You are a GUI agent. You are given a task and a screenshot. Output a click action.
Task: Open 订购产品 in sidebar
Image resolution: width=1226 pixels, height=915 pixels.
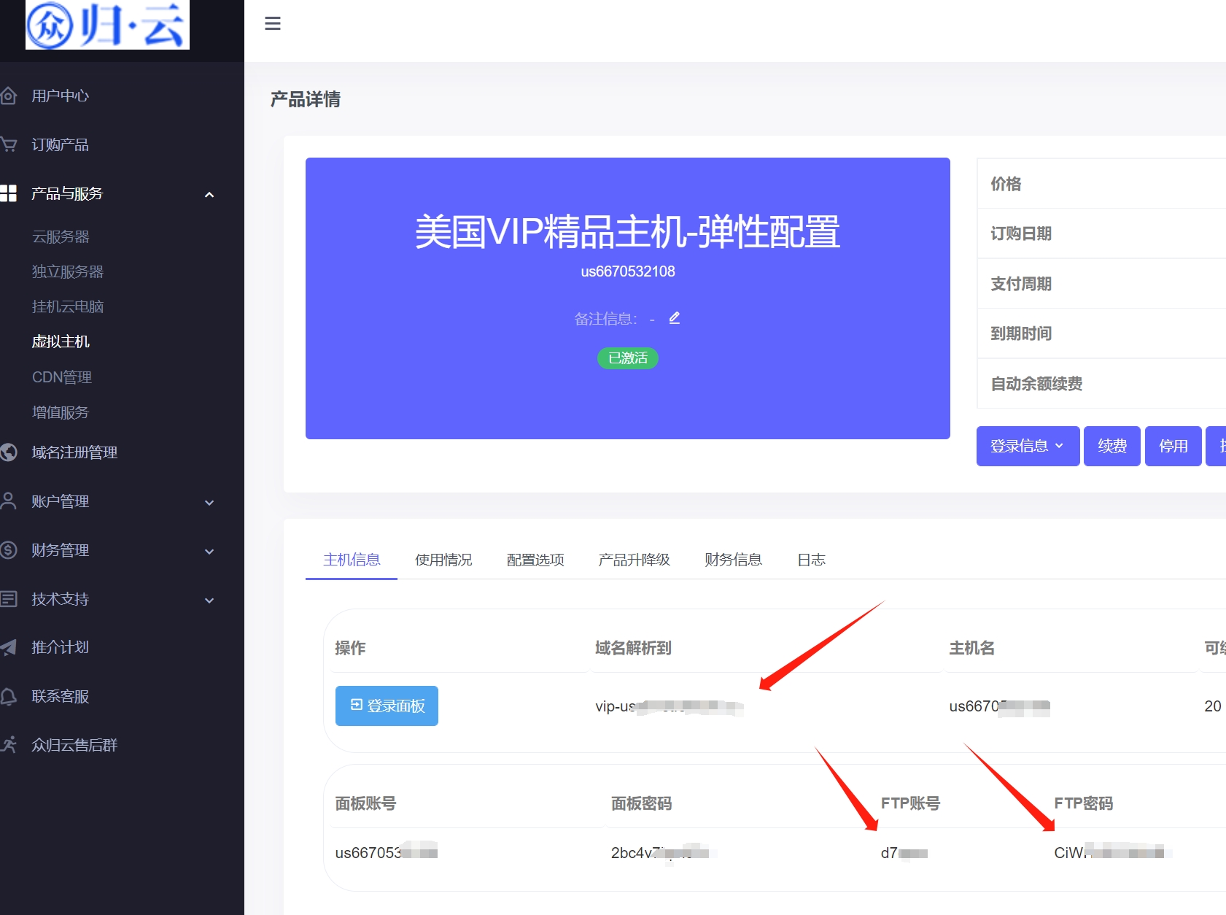(x=60, y=144)
